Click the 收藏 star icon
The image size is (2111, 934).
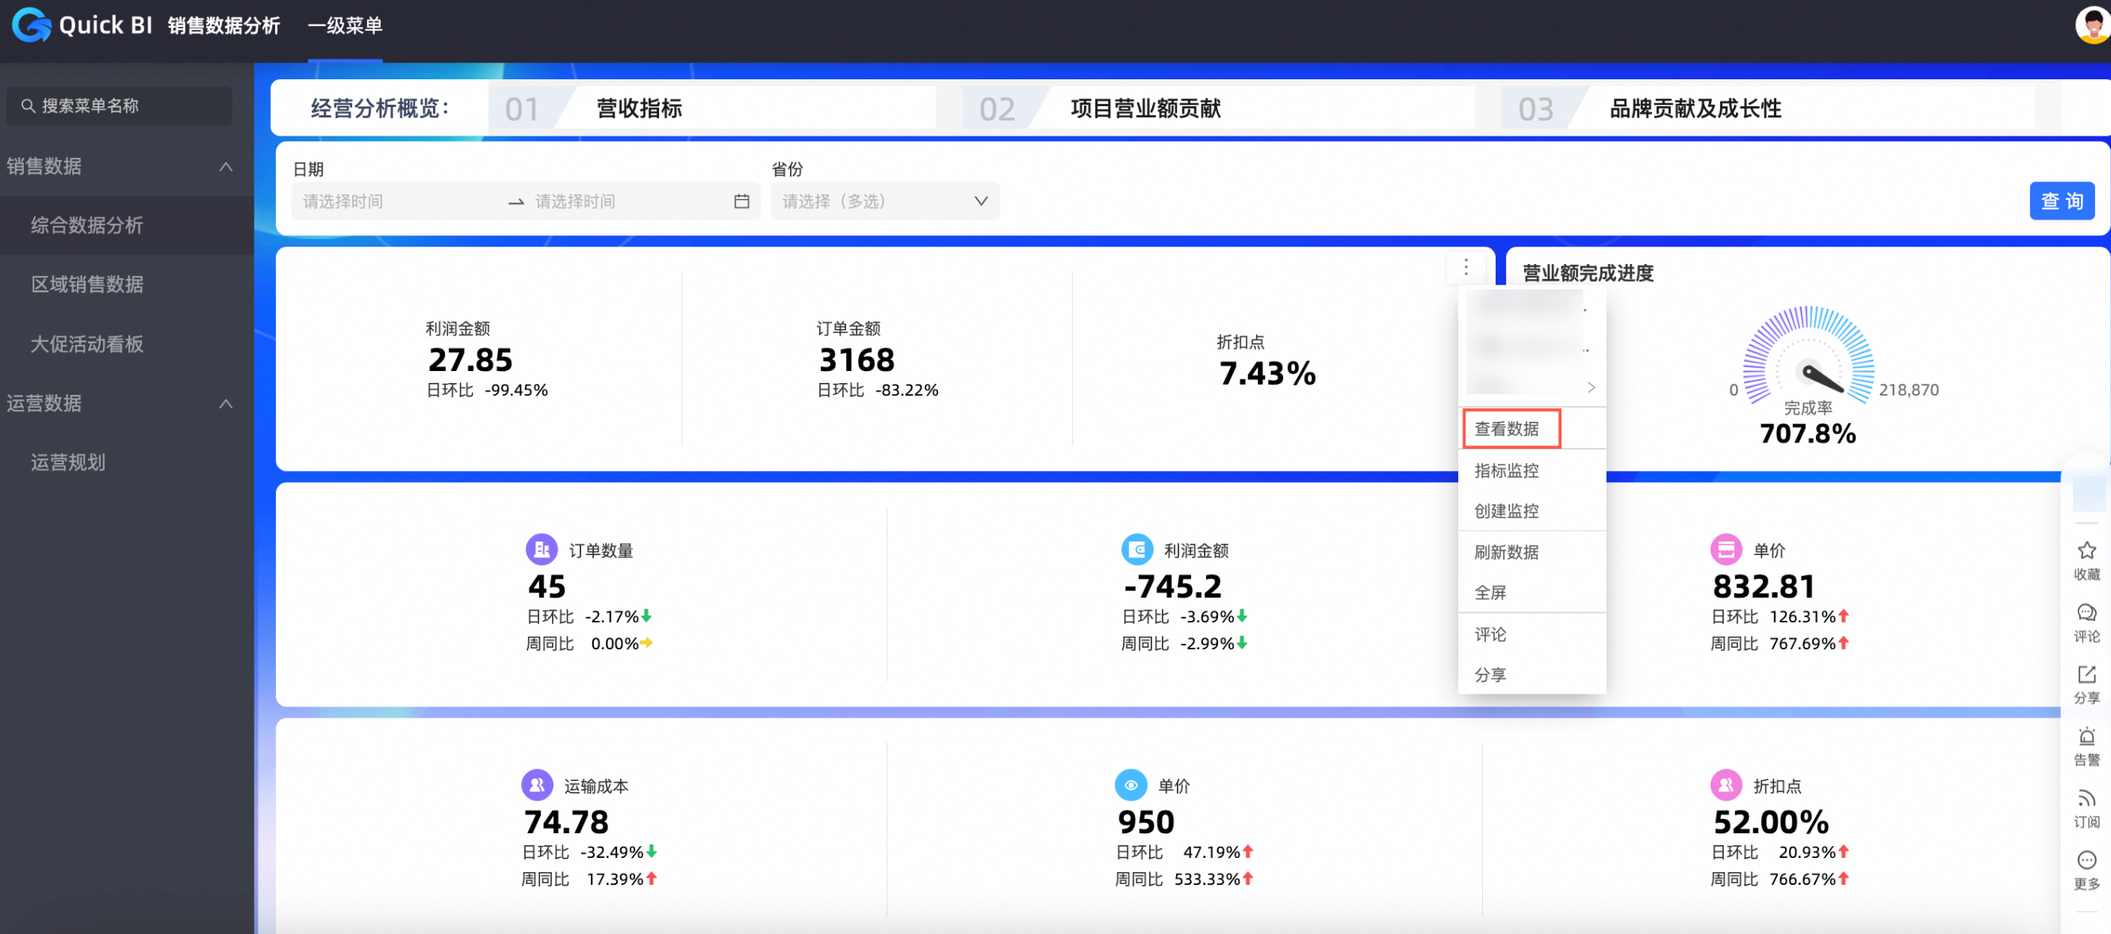[x=2086, y=550]
